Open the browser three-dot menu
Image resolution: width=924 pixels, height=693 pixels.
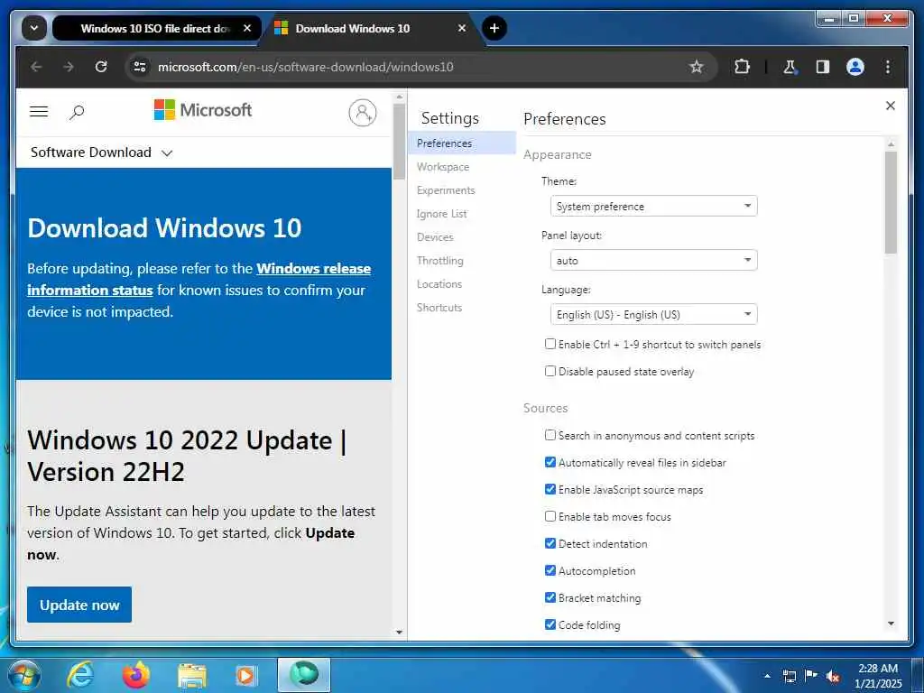[888, 67]
